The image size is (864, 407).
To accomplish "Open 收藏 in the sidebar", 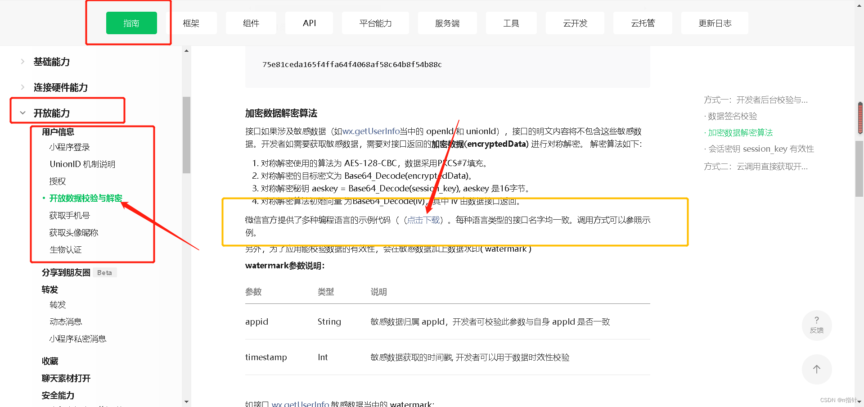I will (x=50, y=361).
